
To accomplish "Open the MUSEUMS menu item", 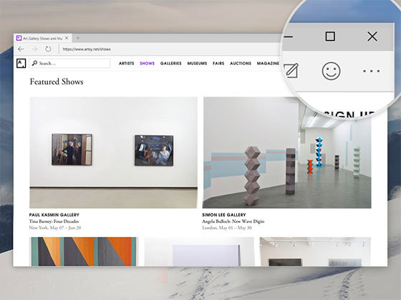I will click(x=197, y=64).
